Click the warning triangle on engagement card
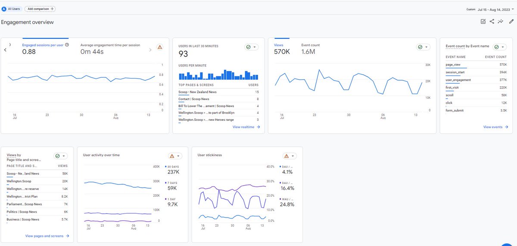517x246 pixels. [160, 47]
